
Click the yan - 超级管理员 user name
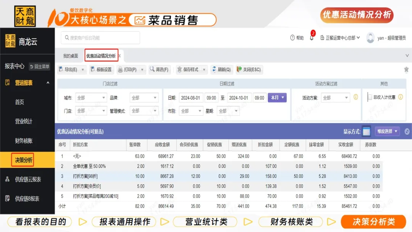click(391, 38)
